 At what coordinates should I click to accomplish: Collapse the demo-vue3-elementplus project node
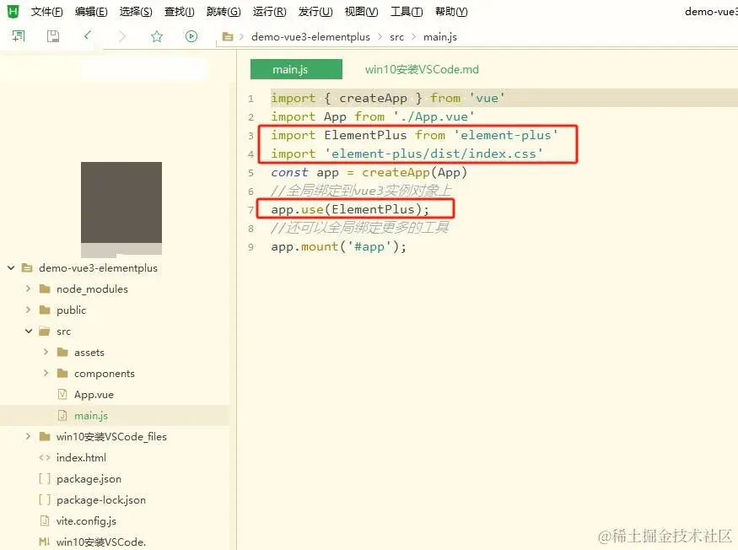click(11, 268)
